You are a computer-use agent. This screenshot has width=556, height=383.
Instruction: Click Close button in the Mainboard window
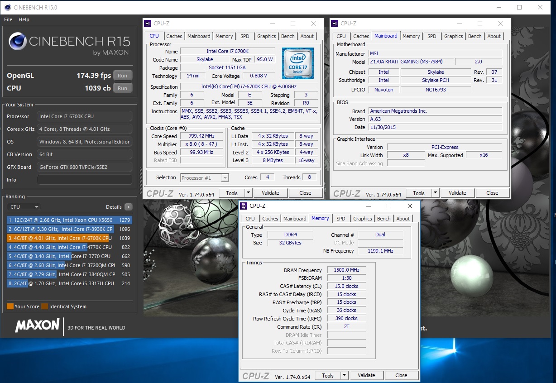tap(492, 193)
